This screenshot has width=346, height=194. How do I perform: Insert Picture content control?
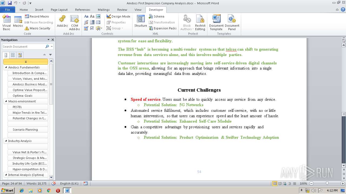coord(98,16)
